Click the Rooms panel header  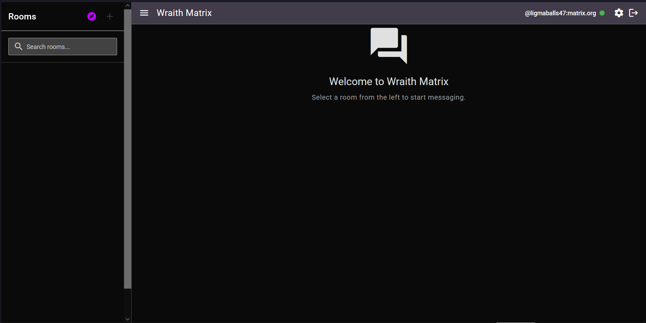(x=22, y=16)
